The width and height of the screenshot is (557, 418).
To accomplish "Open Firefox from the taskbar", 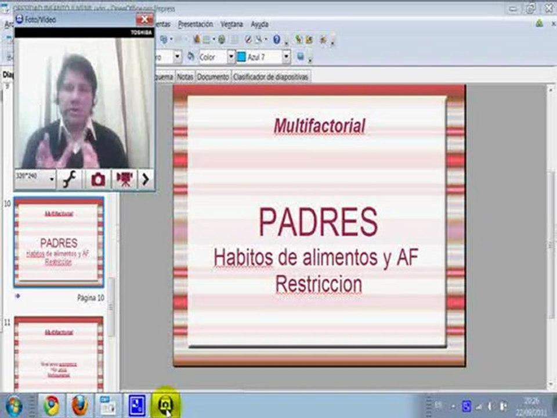I will coord(79,406).
